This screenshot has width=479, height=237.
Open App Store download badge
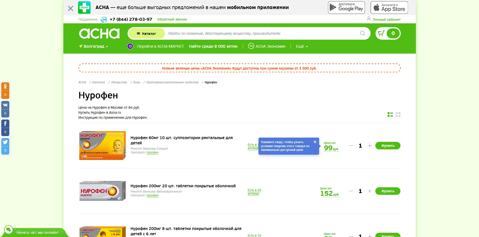[389, 8]
